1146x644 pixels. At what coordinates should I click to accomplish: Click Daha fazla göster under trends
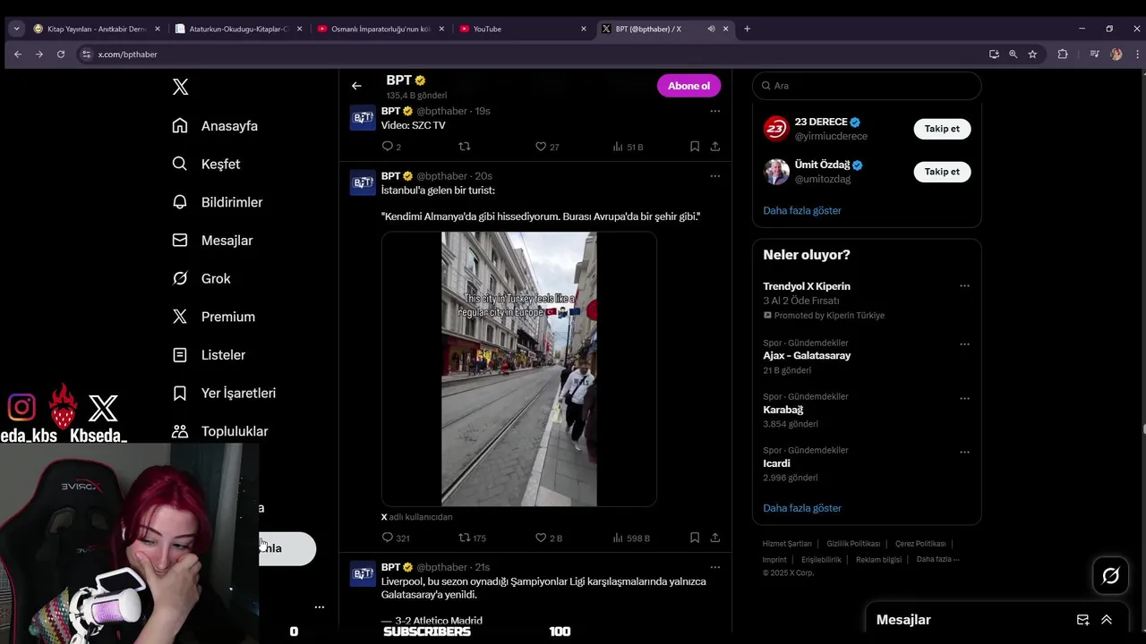click(x=802, y=508)
